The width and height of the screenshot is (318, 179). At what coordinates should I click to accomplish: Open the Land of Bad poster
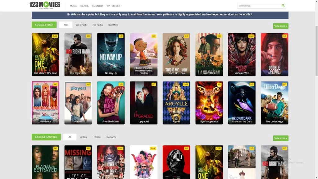[209, 55]
